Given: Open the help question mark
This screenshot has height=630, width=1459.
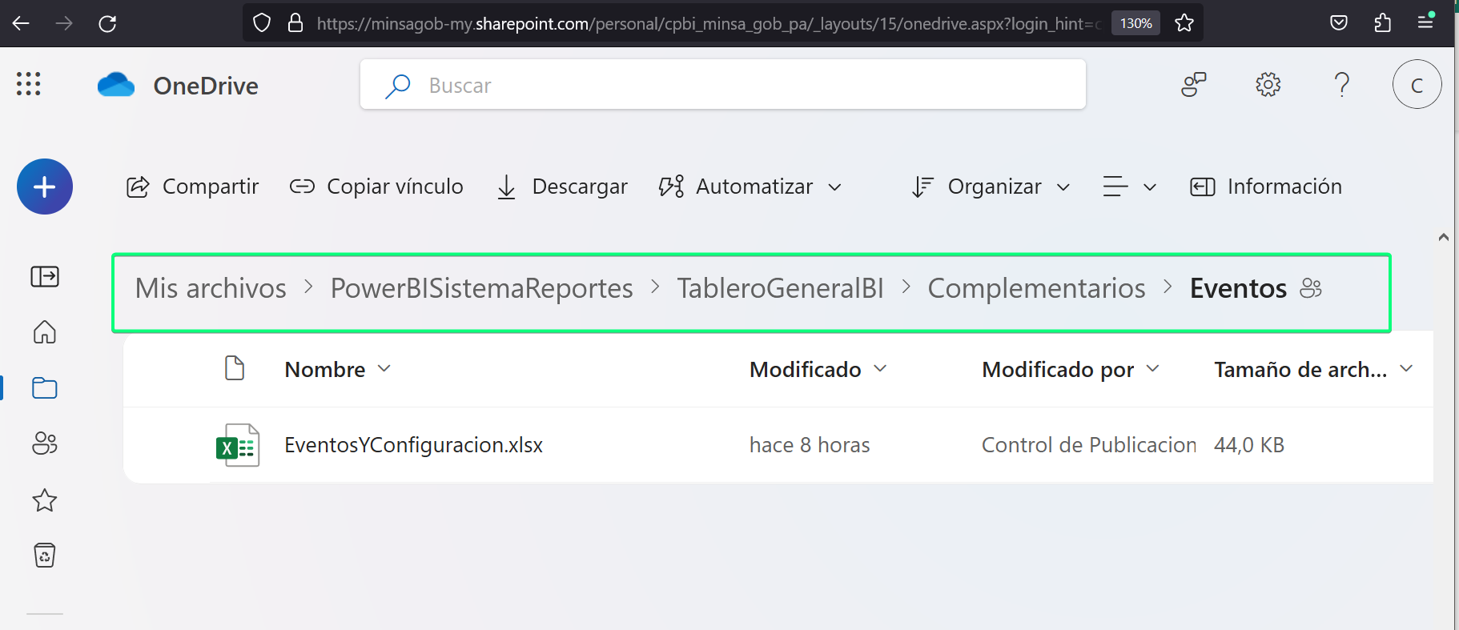Looking at the screenshot, I should [x=1342, y=84].
